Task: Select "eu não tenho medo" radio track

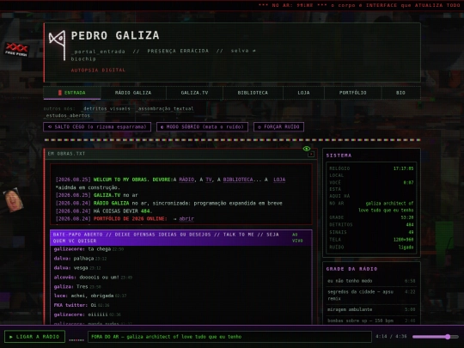Action: (x=371, y=281)
